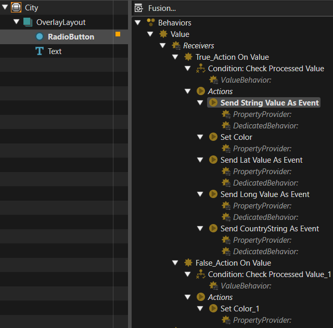
Task: Select the Set Color_1 action
Action: coord(240,309)
